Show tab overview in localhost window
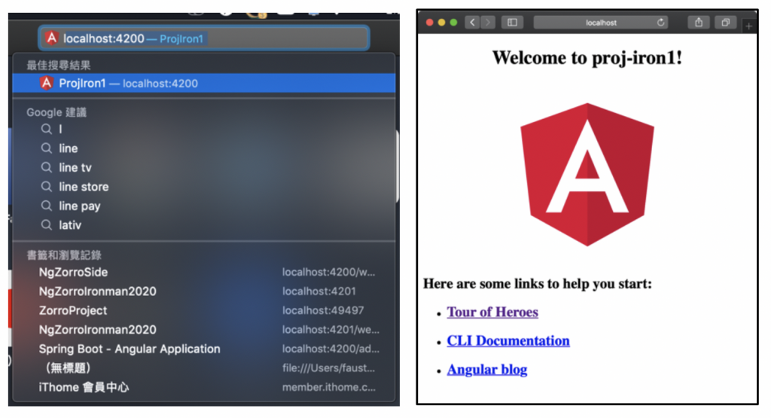This screenshot has height=418, width=771. click(725, 22)
